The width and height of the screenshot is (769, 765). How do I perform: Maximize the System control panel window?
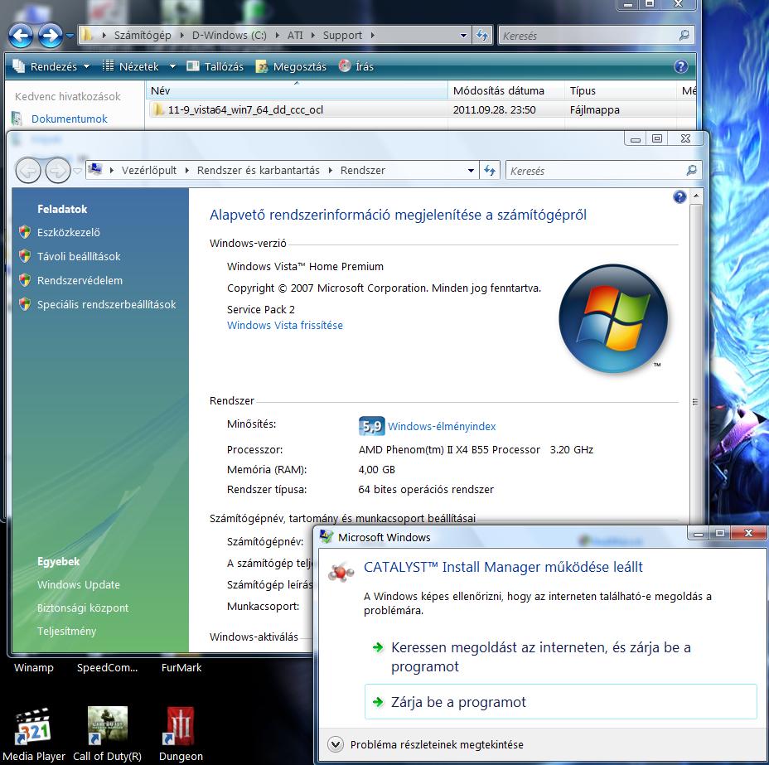(657, 139)
